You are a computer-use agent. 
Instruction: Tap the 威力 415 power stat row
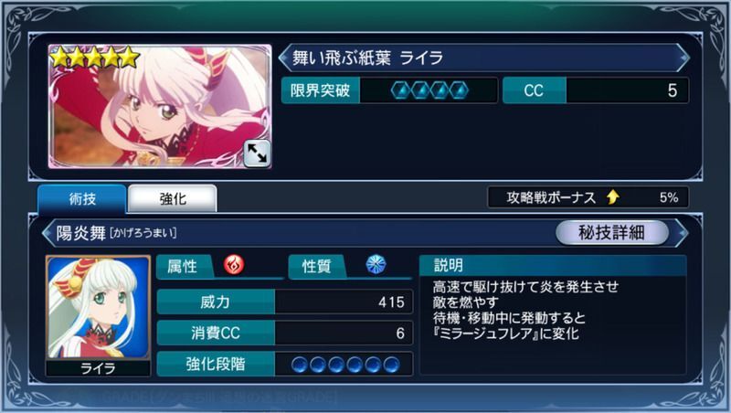point(285,302)
